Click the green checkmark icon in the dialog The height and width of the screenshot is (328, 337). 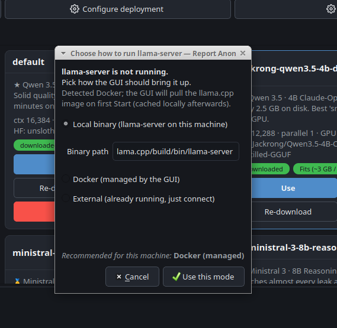coord(176,277)
